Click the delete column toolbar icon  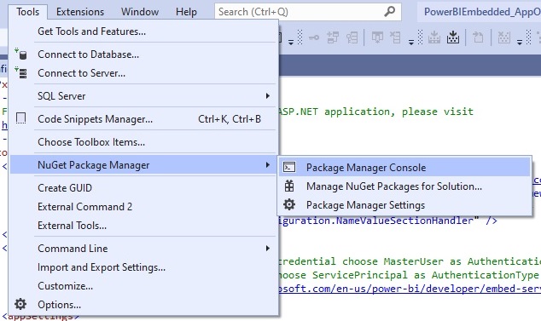coord(395,37)
